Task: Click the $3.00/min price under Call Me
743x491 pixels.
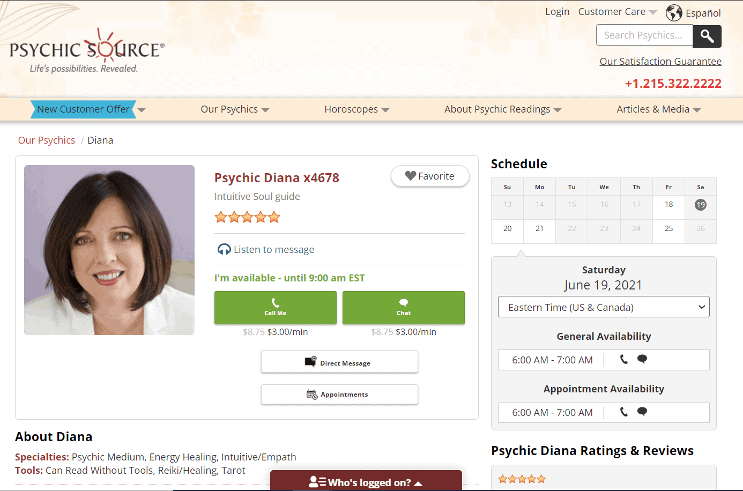Action: (287, 332)
